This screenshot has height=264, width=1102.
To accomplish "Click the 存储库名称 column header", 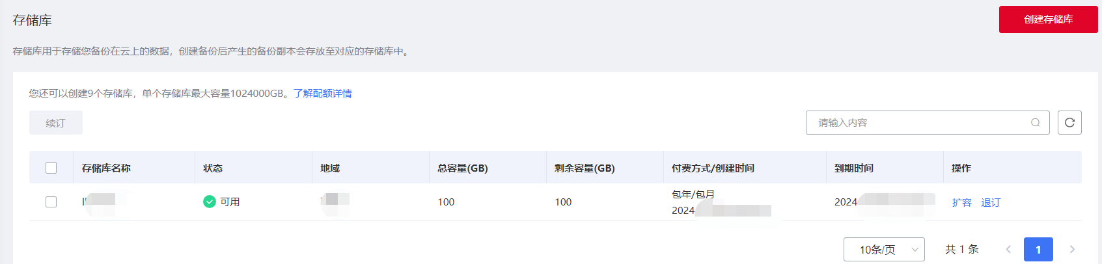I will (106, 168).
